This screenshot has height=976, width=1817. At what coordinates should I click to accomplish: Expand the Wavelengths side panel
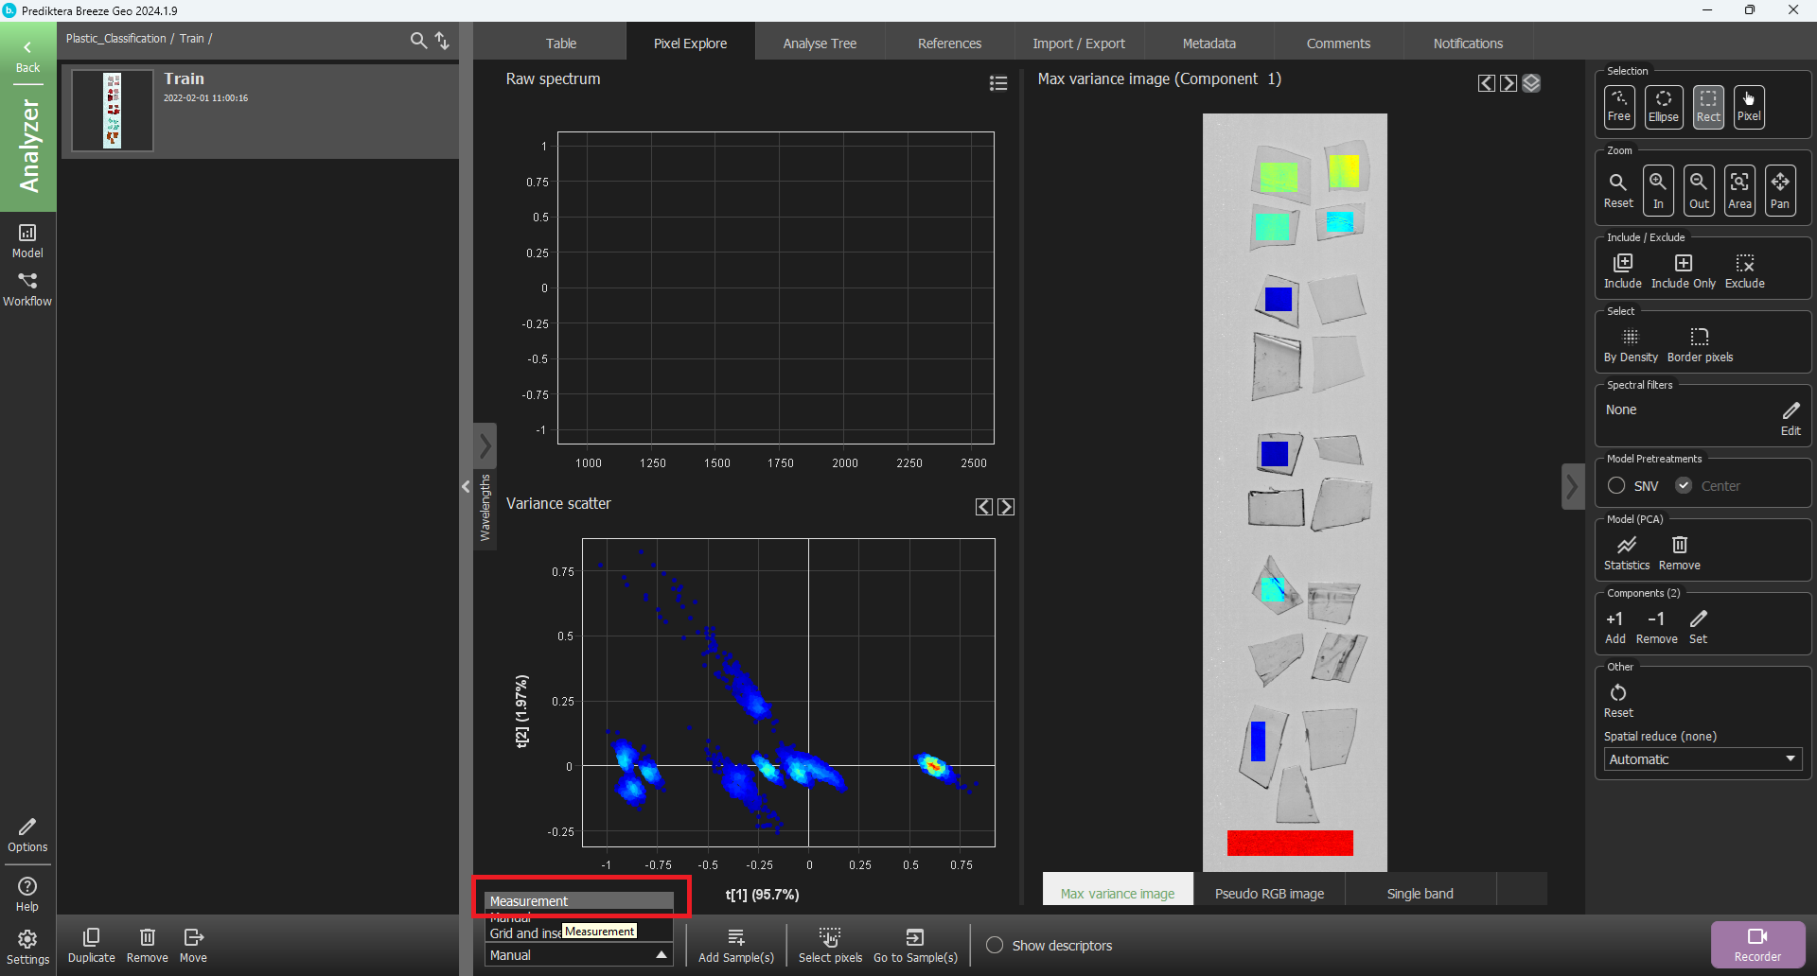coord(485,444)
